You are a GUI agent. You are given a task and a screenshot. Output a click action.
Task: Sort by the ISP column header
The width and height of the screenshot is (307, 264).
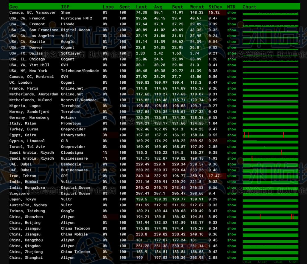point(65,7)
